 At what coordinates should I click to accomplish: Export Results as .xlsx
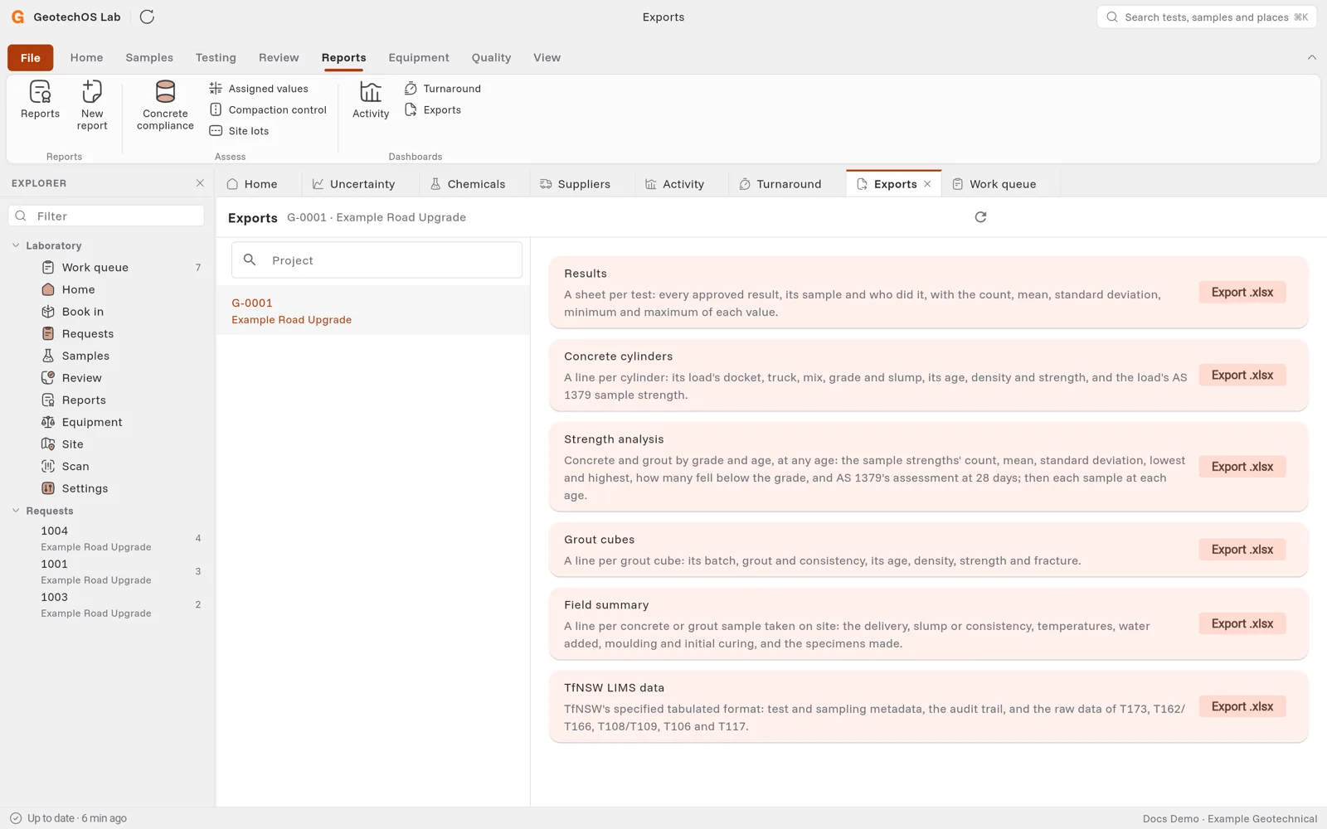coord(1242,293)
